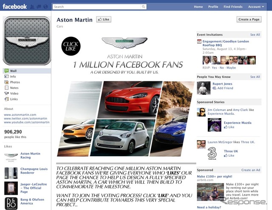Screen dimensions: 272x210
Task: Open Aston Martin Racing liked page
Action: (30, 155)
